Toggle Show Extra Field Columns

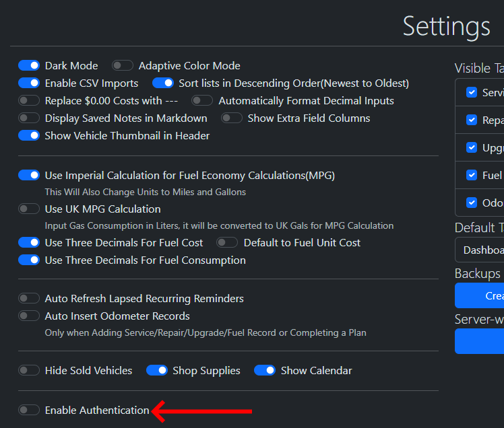(x=232, y=118)
